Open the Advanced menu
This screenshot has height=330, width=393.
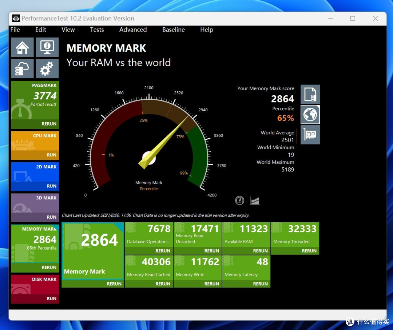click(x=133, y=29)
